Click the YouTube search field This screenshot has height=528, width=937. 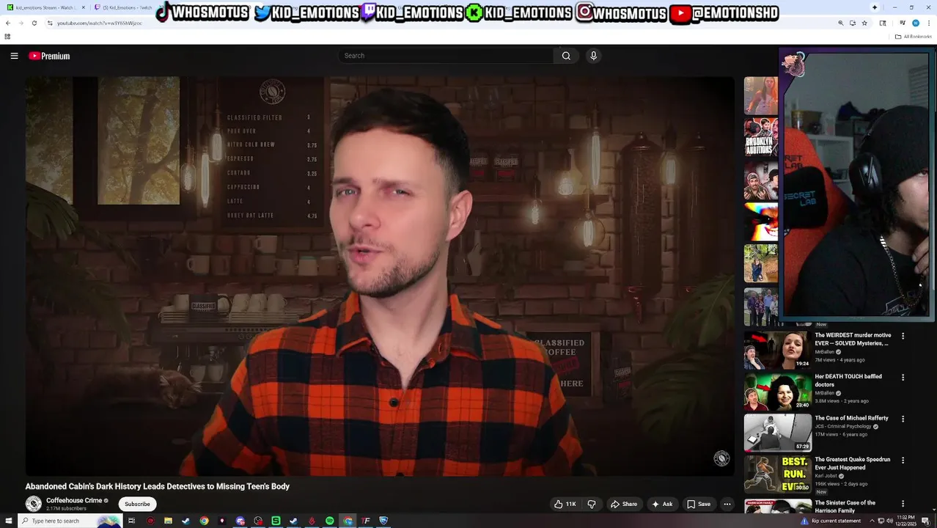(446, 56)
